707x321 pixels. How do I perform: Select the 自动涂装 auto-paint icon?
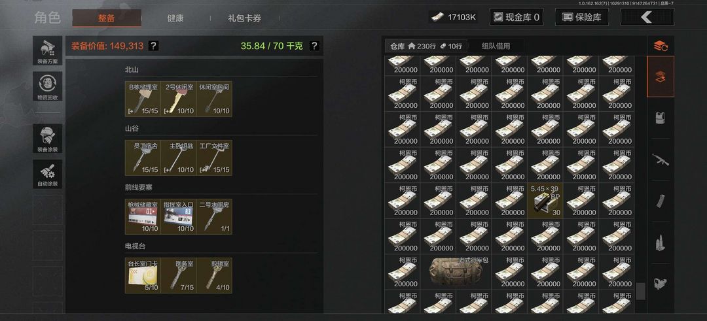coord(47,174)
